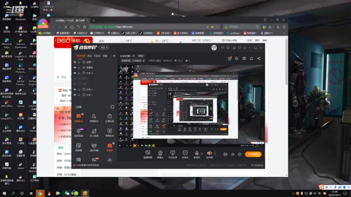The image size is (351, 197).
Task: Open the 弹幕助手 tool in toolbox
Action: [79, 118]
